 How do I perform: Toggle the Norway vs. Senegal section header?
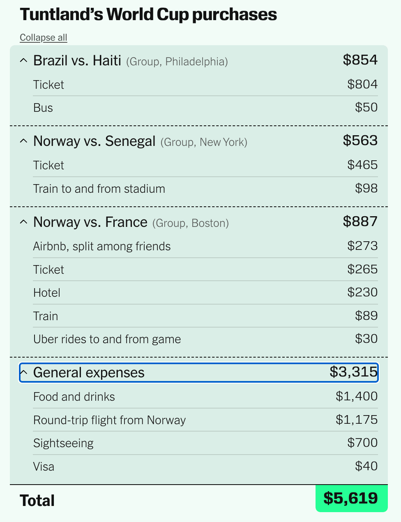click(199, 141)
